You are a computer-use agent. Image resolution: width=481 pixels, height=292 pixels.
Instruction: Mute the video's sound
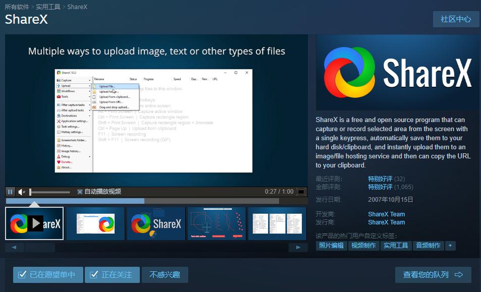tap(21, 192)
